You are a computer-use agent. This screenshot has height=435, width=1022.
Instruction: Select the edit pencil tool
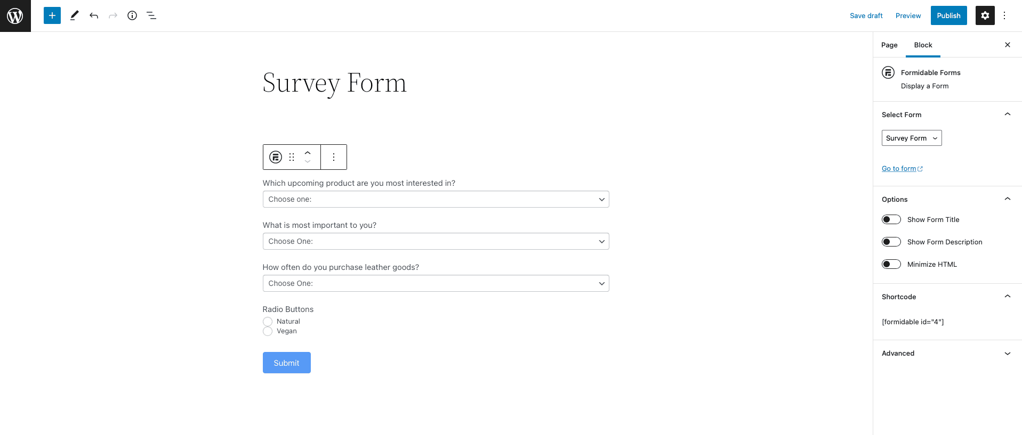[74, 15]
